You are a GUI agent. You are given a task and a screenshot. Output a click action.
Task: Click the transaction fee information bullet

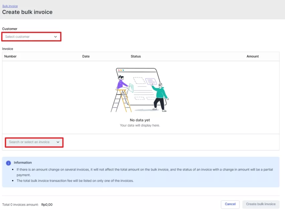click(x=75, y=181)
